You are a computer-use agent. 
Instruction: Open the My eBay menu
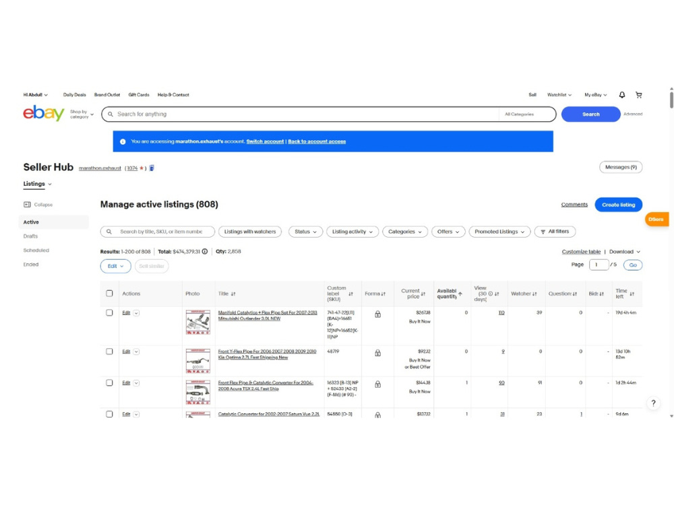pos(595,95)
